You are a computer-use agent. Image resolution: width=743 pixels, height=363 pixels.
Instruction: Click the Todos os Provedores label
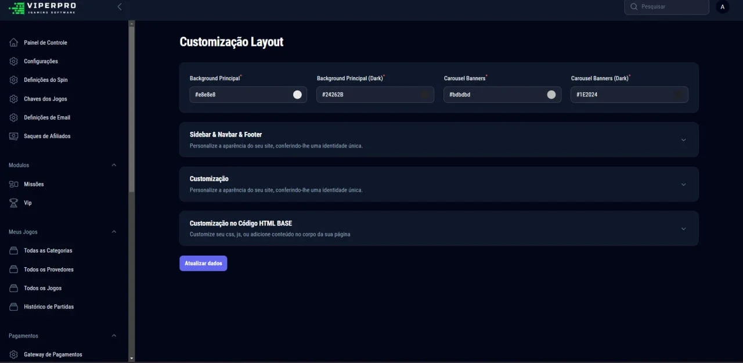[x=49, y=269]
